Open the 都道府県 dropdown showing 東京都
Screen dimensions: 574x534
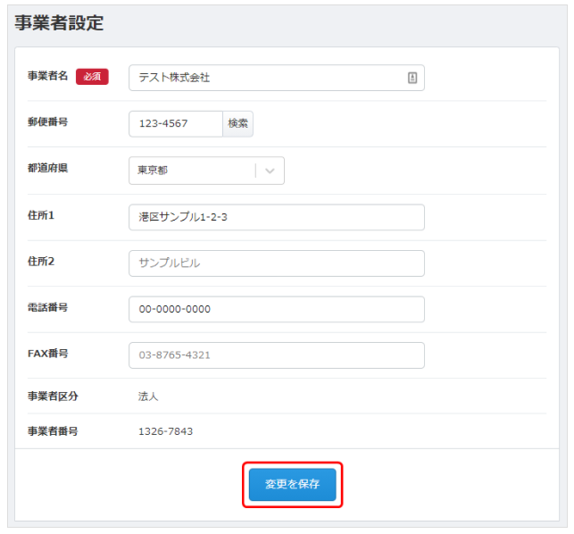(206, 171)
